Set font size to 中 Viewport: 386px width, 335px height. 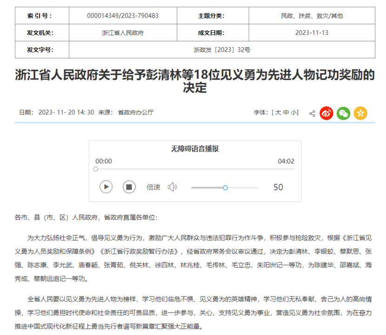pos(286,113)
